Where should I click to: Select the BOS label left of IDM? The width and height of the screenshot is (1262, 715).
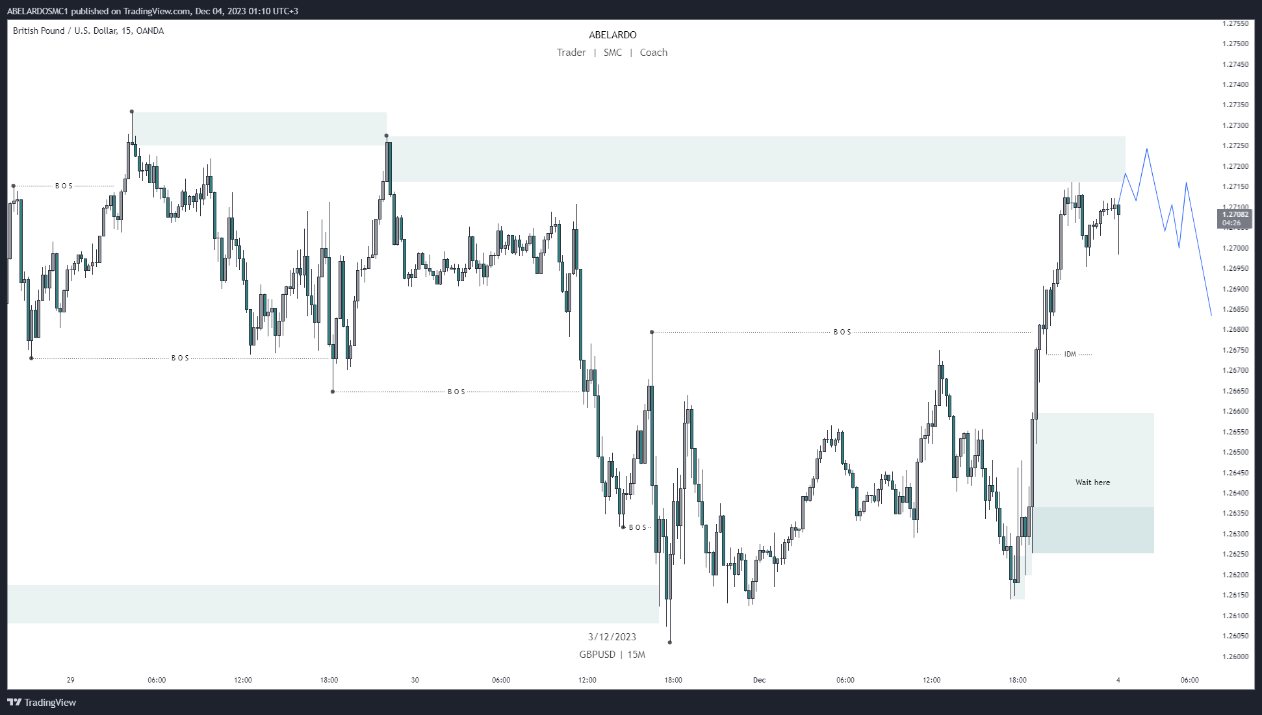842,332
